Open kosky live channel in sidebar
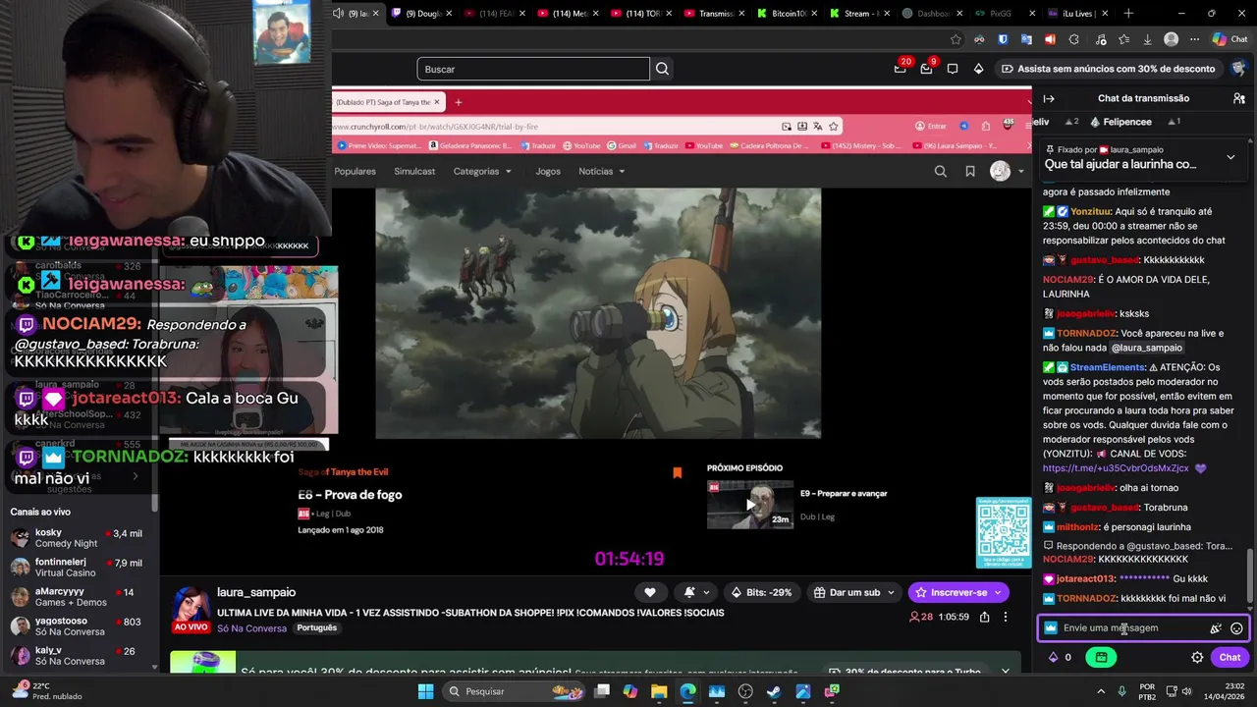This screenshot has height=707, width=1257. 81,538
